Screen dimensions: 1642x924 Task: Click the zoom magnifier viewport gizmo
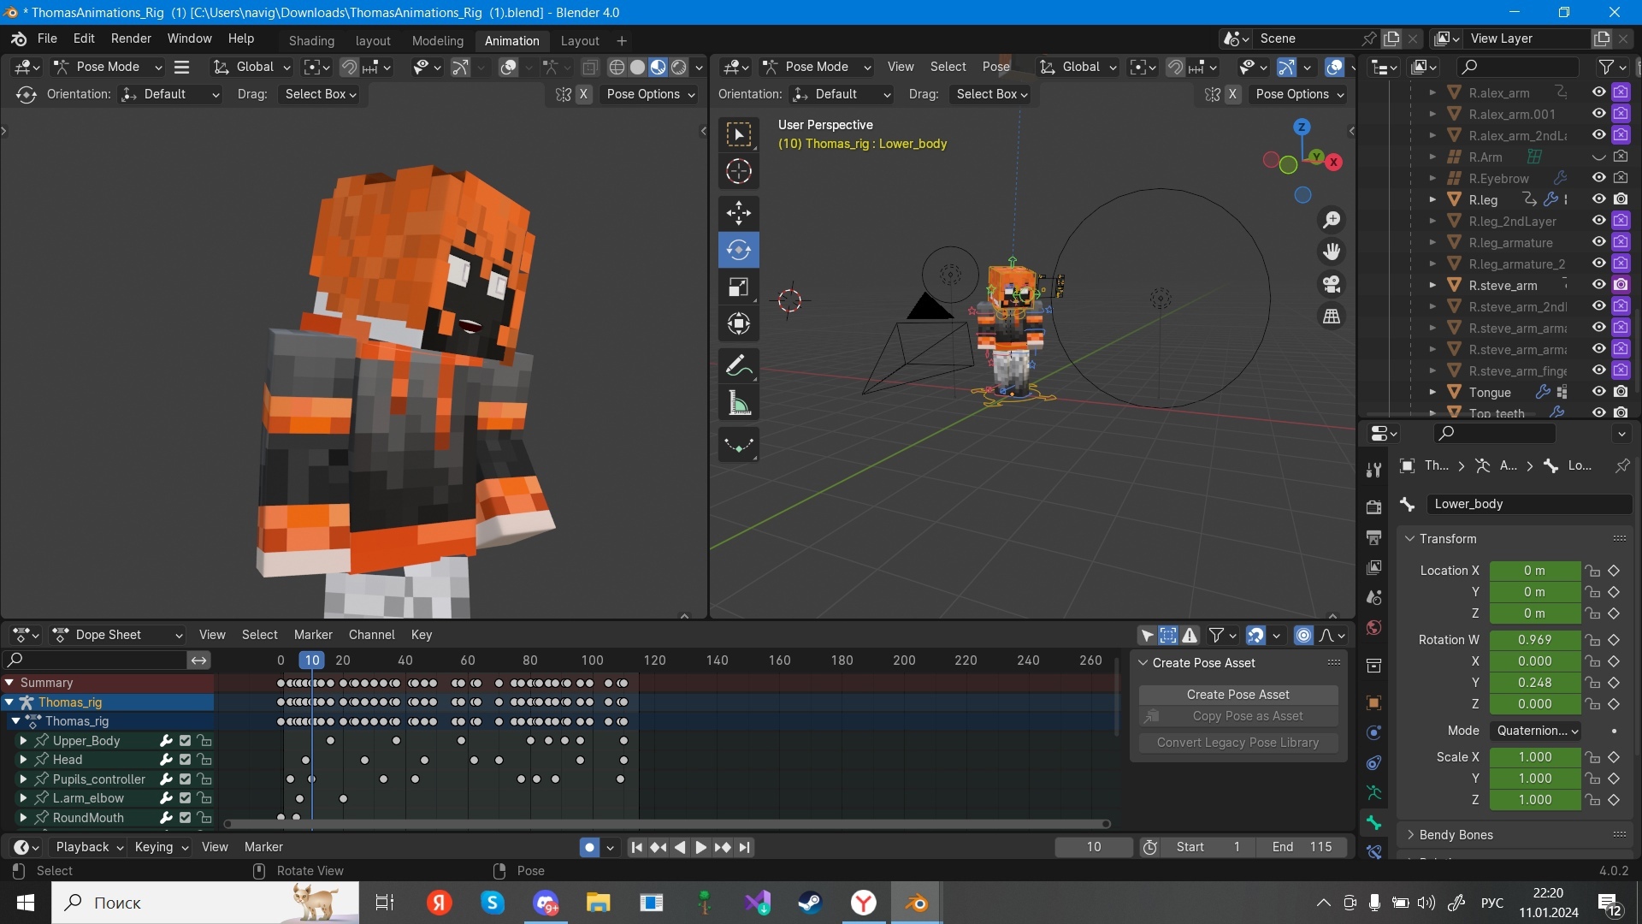tap(1332, 220)
